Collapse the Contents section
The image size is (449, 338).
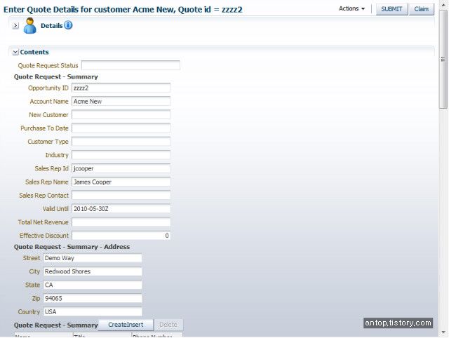(x=15, y=52)
